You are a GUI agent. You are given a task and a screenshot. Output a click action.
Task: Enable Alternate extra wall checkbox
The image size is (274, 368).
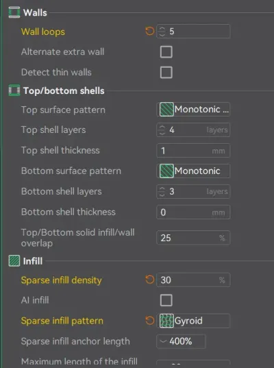point(166,51)
